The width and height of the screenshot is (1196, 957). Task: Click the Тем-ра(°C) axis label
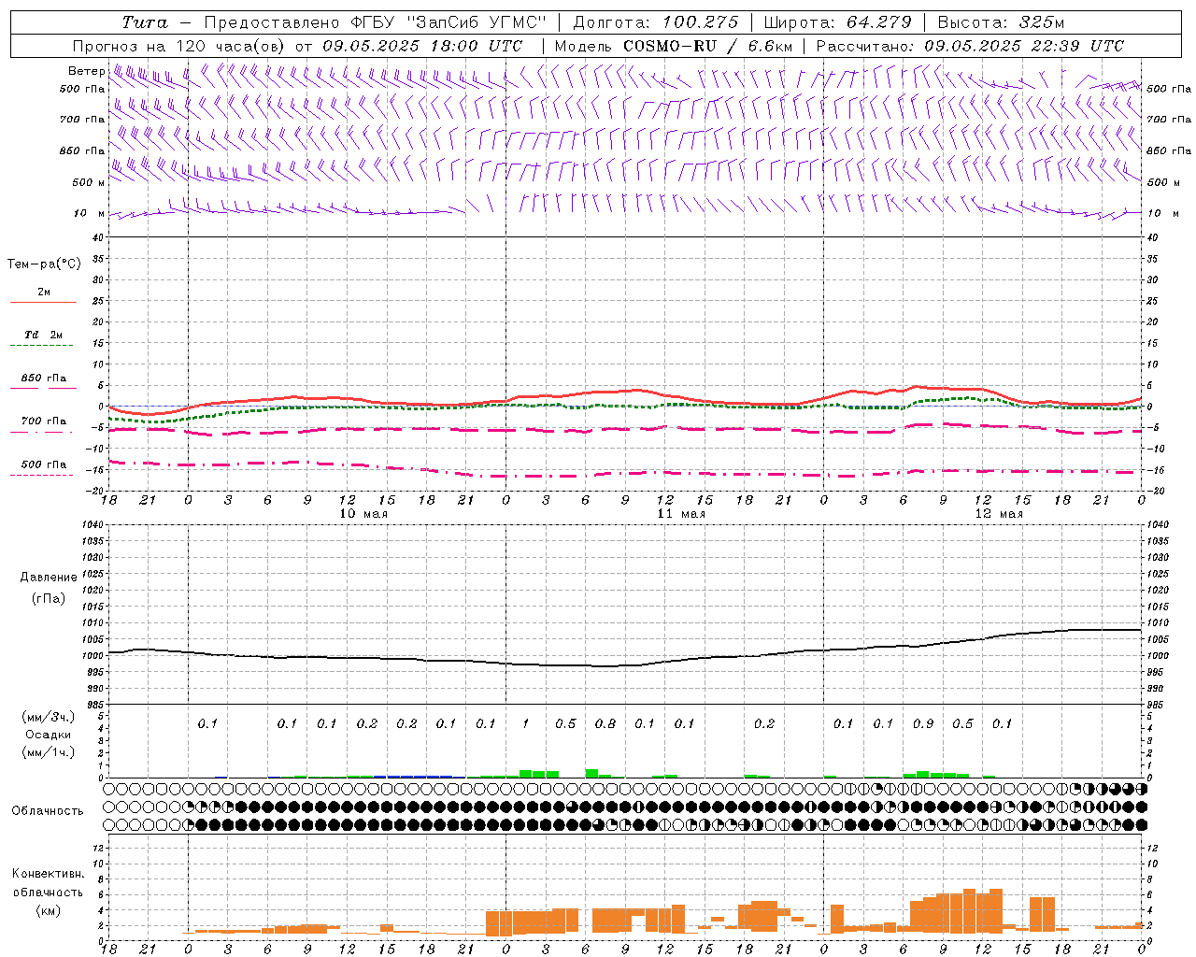click(44, 264)
